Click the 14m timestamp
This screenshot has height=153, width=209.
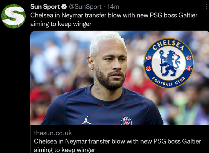(113, 7)
